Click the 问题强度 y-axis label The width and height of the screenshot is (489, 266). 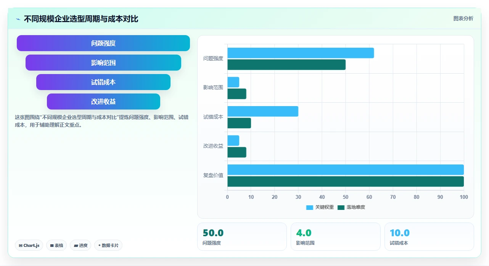click(213, 58)
